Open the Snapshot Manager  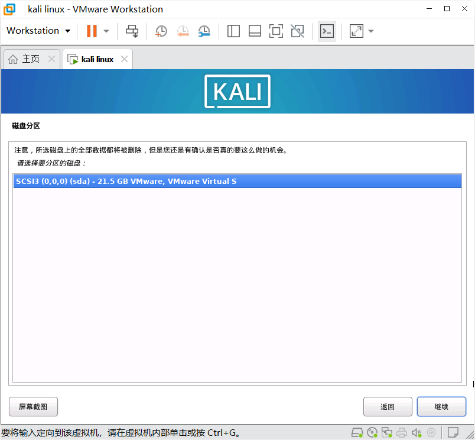click(x=204, y=31)
